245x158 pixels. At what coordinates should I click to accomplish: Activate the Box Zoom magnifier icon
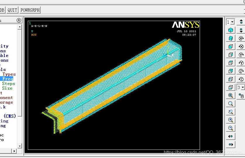231,104
